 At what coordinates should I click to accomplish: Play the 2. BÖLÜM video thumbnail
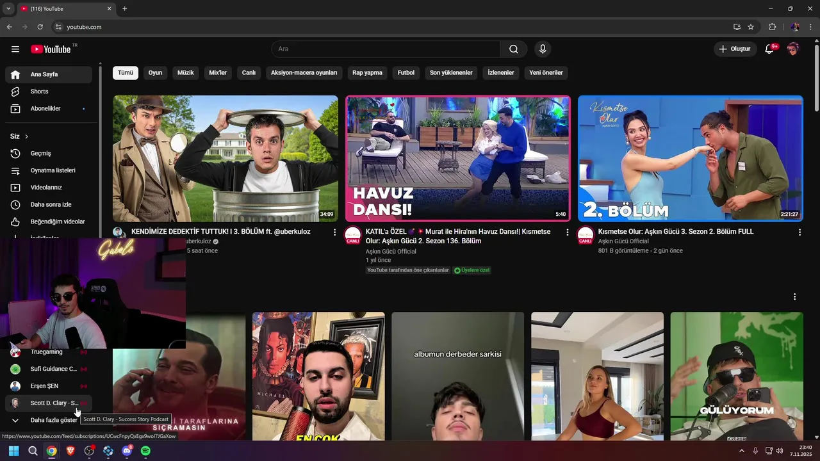coord(691,158)
